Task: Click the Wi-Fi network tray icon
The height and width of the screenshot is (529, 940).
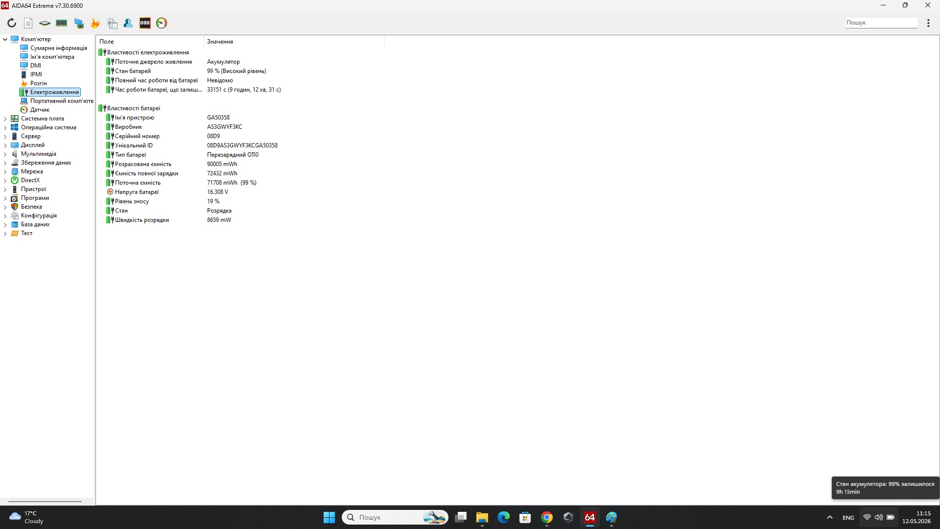Action: pos(867,517)
